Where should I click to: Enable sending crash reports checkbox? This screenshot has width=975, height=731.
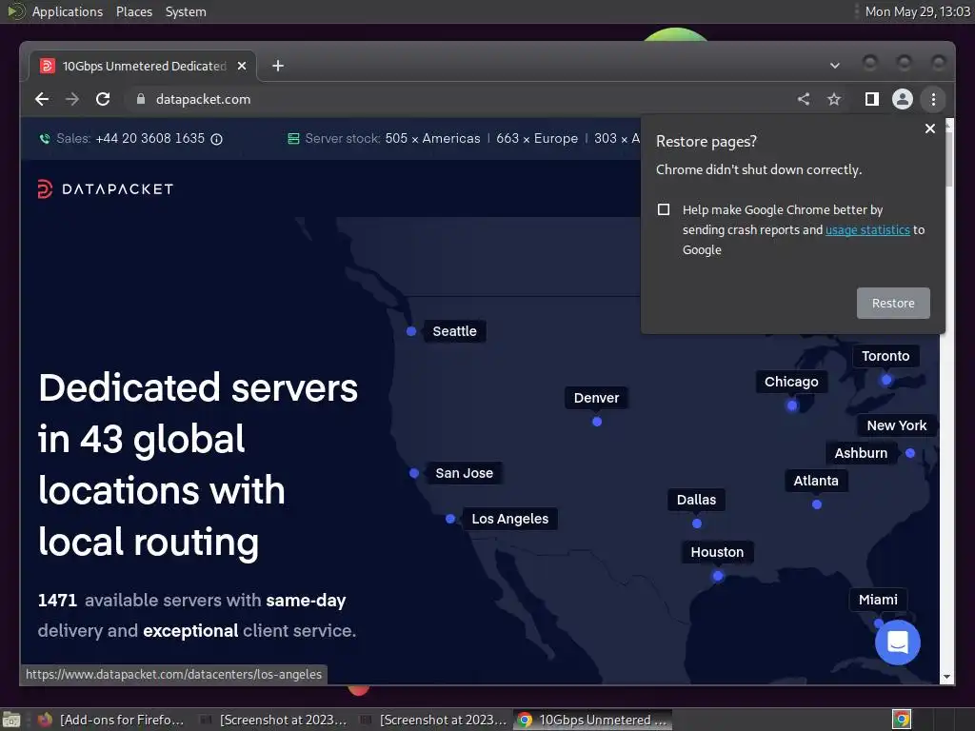[x=664, y=209]
